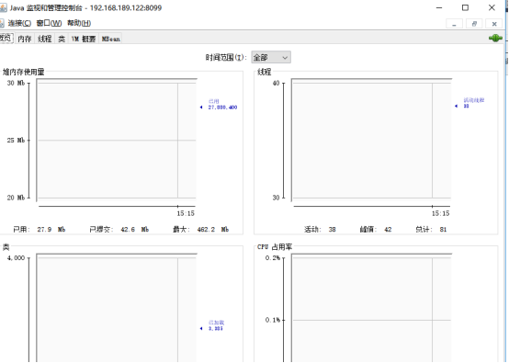Click the 类 chart plot area

pos(117,308)
